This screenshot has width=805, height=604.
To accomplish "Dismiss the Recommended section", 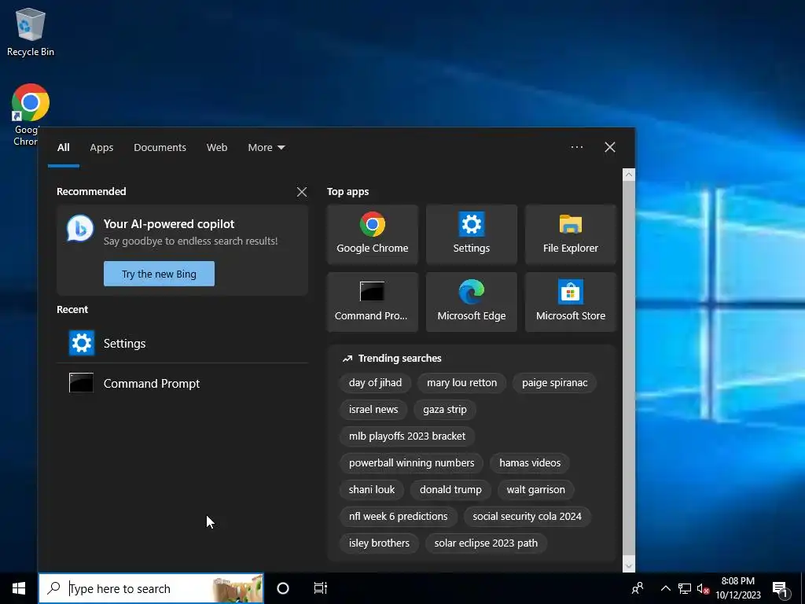I will [x=302, y=192].
